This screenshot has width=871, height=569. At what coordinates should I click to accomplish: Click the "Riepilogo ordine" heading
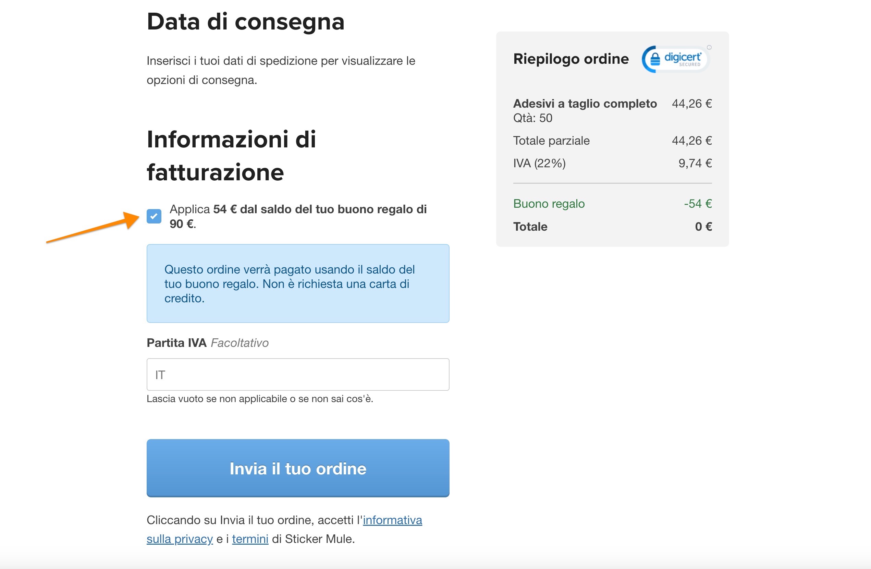[x=571, y=59]
